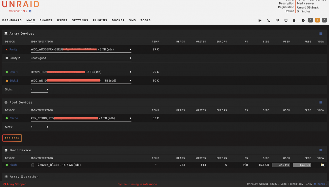Click the green status dot for Disk 1
The image size is (329, 187).
point(7,72)
